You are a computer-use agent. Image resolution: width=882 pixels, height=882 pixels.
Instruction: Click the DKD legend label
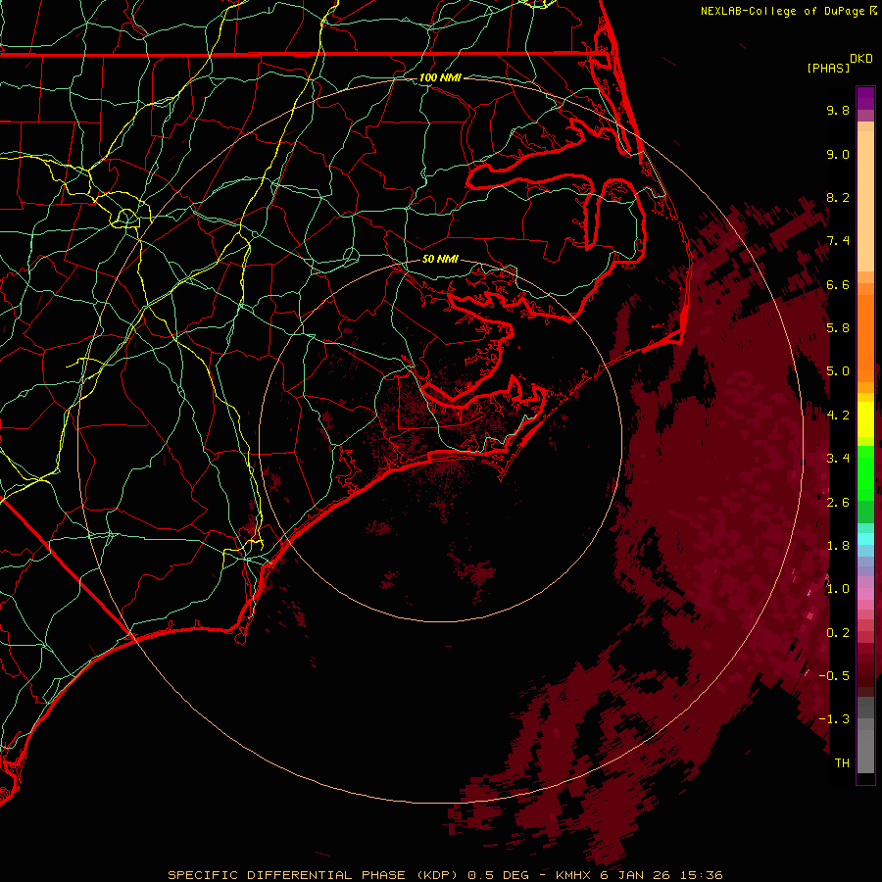(861, 59)
